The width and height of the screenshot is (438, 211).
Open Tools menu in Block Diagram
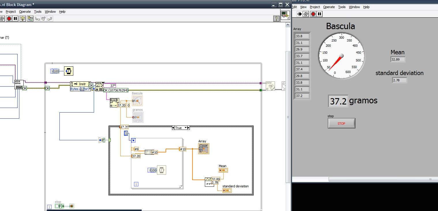(x=38, y=12)
